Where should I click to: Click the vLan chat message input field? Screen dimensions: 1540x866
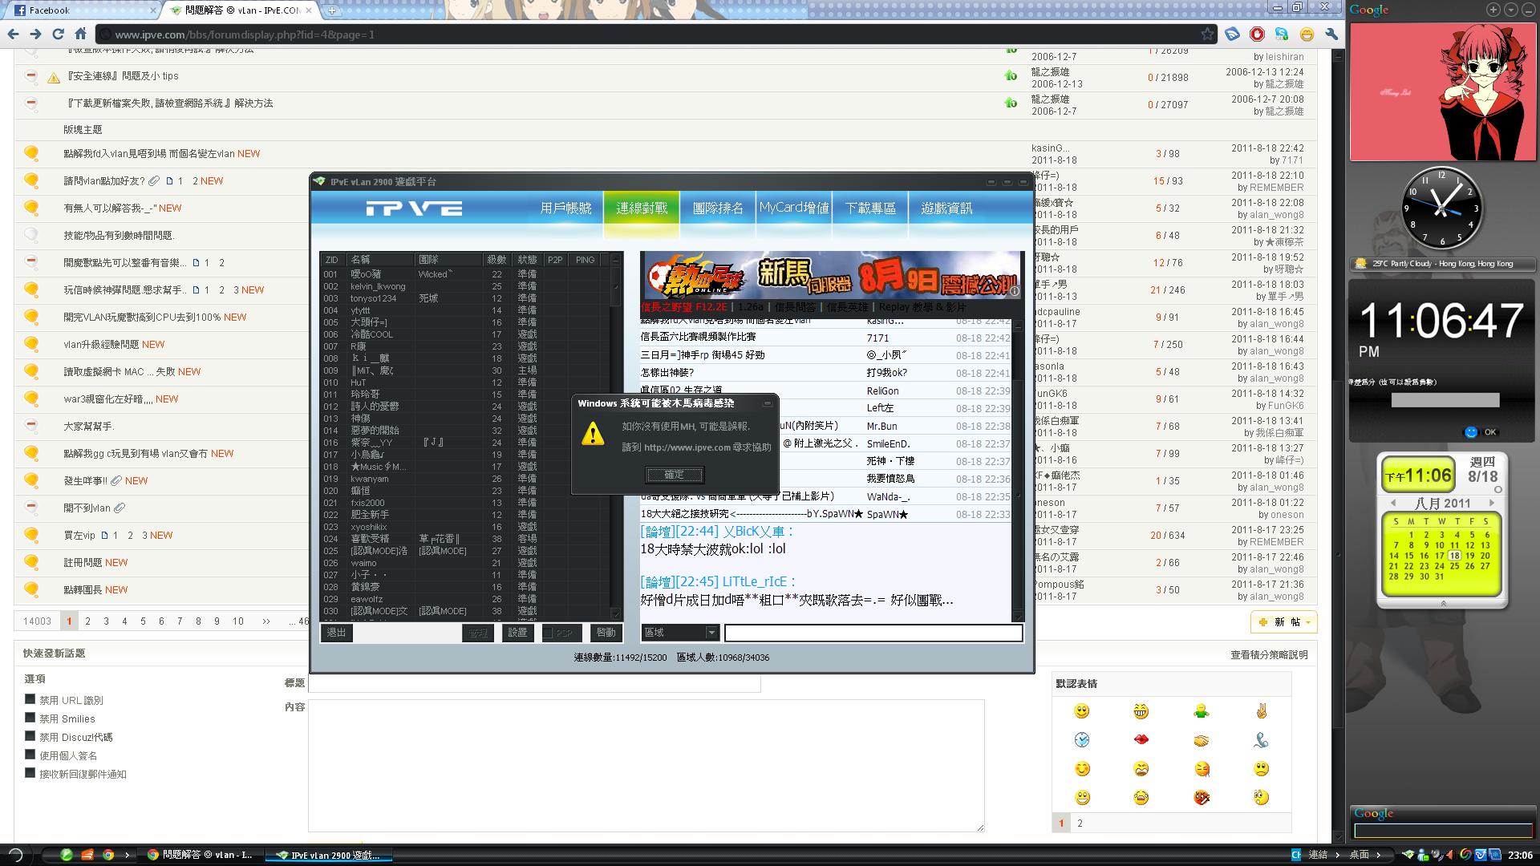(x=873, y=633)
